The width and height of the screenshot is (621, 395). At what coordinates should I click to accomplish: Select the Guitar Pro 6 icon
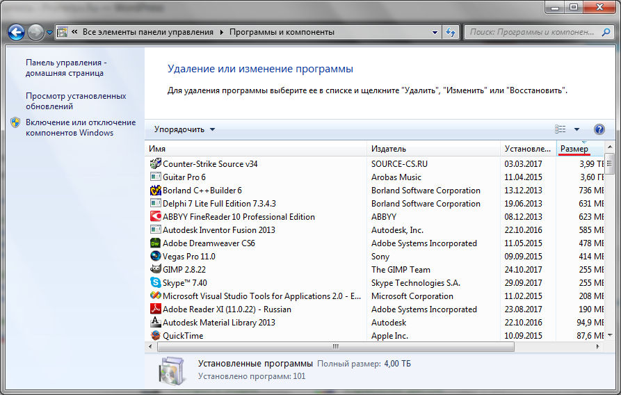(156, 177)
